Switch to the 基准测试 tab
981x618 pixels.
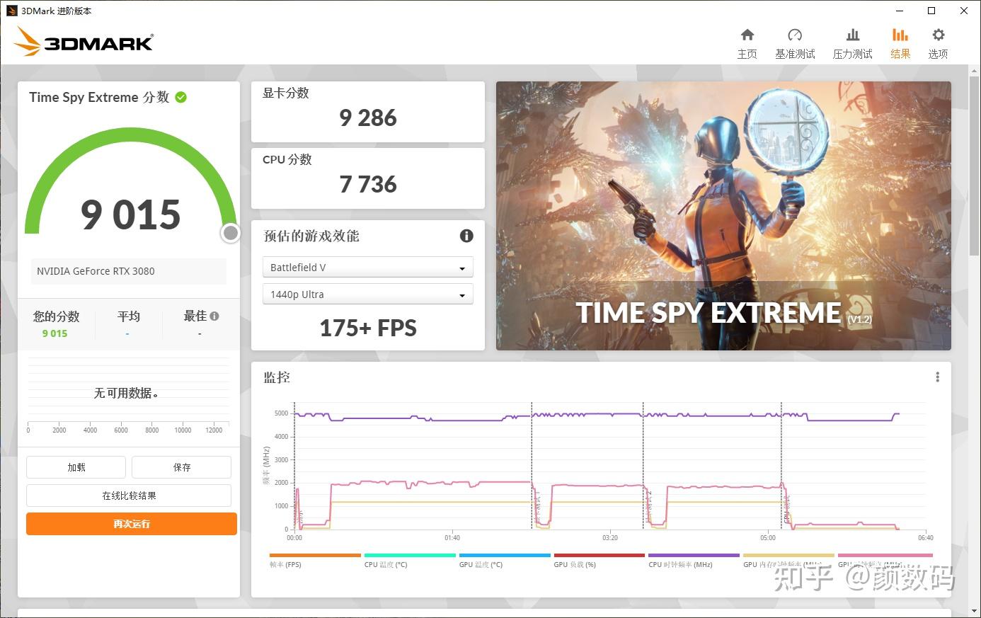pyautogui.click(x=795, y=35)
